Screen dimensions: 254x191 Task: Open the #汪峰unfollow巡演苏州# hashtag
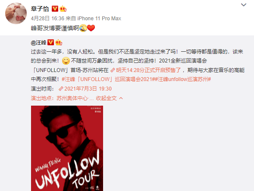(183, 79)
